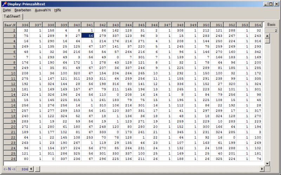Click the vertical scrollbar up arrow
The height and width of the screenshot is (175, 281).
[267, 36]
